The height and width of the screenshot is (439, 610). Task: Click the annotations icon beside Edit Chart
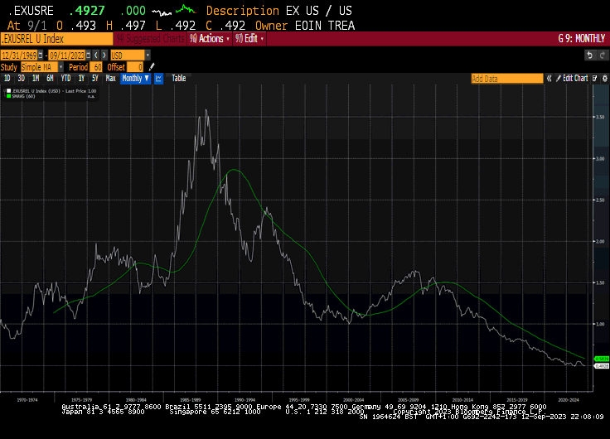point(595,79)
